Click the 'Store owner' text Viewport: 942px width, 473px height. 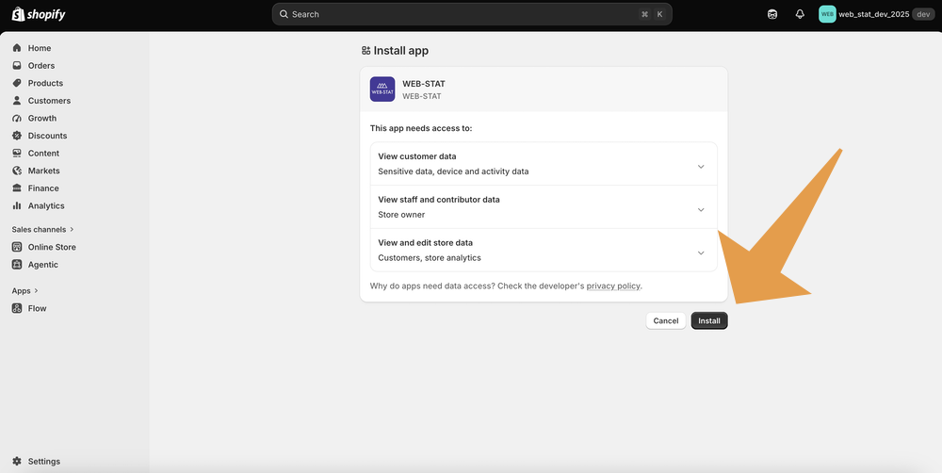point(401,215)
